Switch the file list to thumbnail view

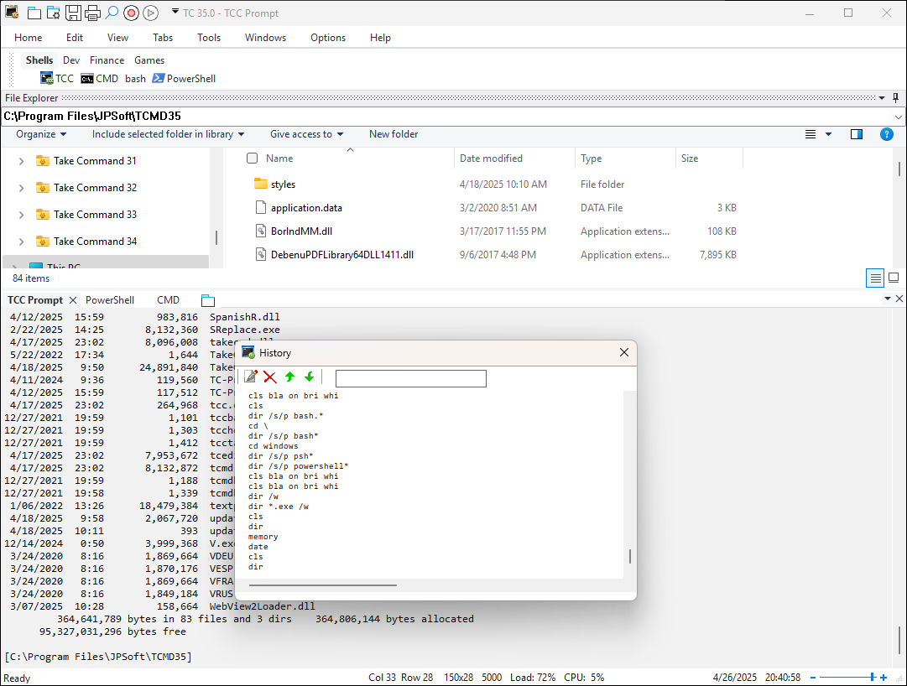pyautogui.click(x=893, y=278)
